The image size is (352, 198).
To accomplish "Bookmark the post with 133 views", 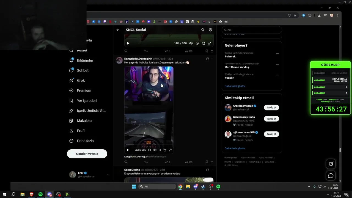I will (207, 162).
